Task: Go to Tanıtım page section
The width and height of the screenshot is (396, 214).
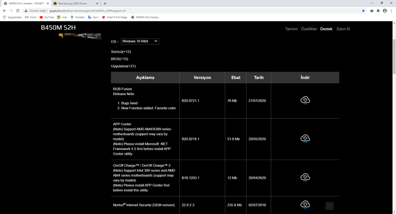Action: click(291, 29)
